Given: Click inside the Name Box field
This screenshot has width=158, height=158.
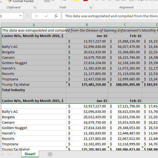Looking at the screenshot, I should [9, 16].
